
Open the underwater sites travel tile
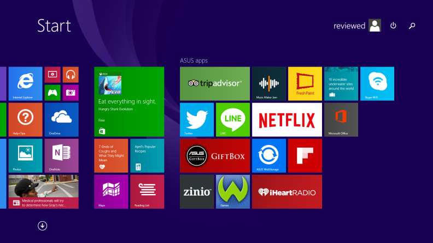[x=341, y=84]
